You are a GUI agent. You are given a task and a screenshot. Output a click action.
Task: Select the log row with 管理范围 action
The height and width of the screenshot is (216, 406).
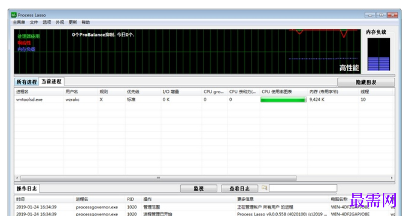pos(205,207)
